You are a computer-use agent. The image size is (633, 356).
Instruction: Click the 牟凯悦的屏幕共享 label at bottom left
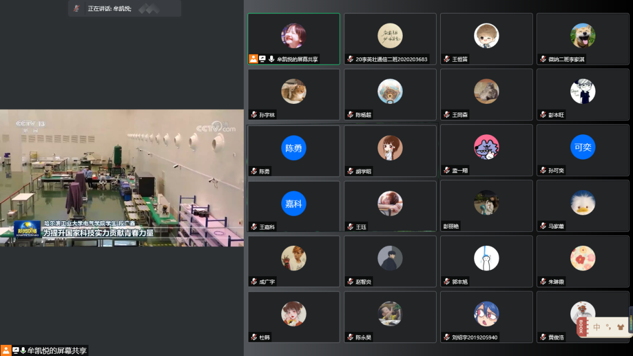click(x=57, y=350)
